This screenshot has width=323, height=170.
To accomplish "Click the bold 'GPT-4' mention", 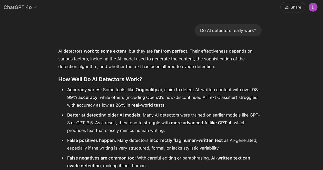I will tap(225, 122).
